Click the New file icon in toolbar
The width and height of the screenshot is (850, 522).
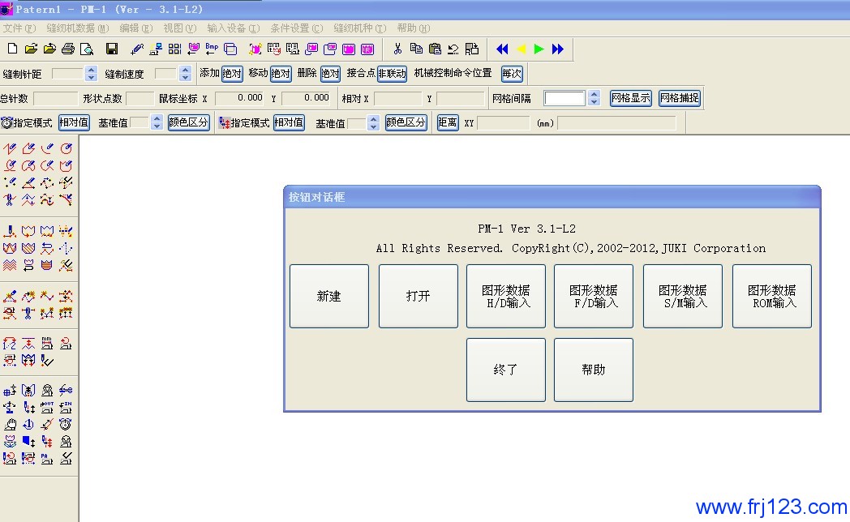pyautogui.click(x=11, y=49)
